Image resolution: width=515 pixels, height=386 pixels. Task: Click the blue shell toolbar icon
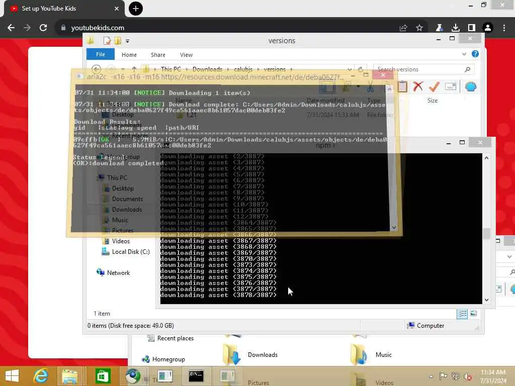coord(471,86)
